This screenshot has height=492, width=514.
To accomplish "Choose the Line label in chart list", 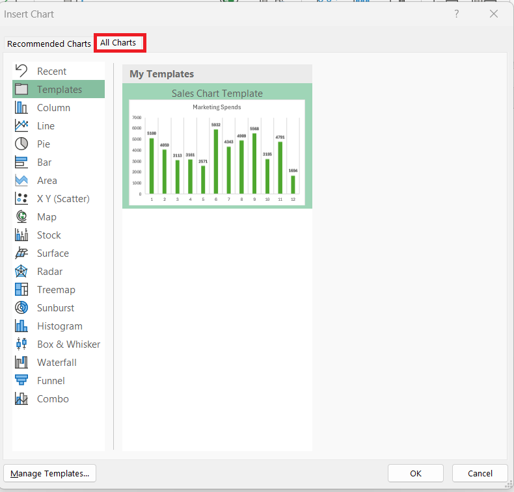I will pos(46,125).
